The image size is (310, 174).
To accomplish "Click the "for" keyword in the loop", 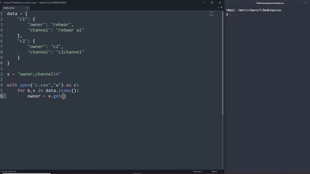I will coord(21,90).
